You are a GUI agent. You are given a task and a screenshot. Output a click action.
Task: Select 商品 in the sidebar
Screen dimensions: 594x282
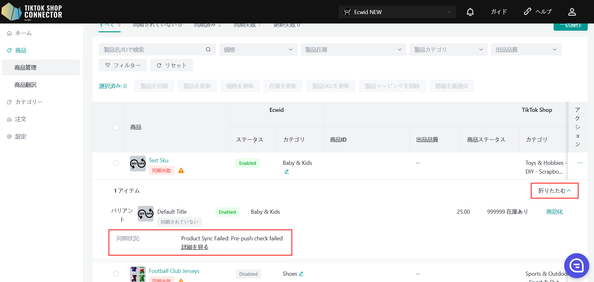[x=21, y=50]
